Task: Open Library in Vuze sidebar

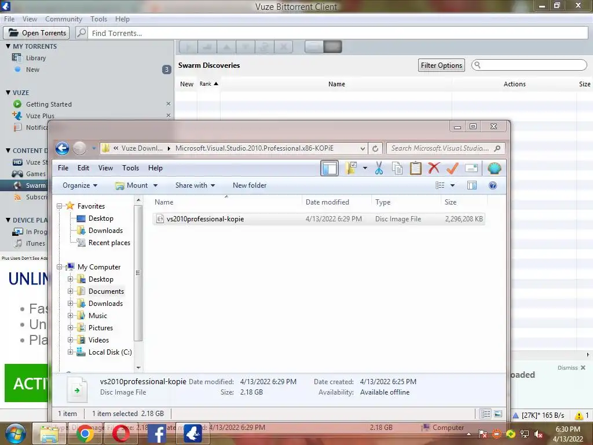Action: point(36,58)
